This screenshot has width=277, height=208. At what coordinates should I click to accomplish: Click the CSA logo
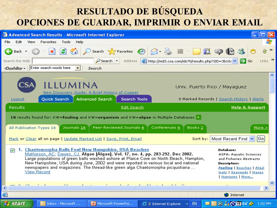coord(27,85)
